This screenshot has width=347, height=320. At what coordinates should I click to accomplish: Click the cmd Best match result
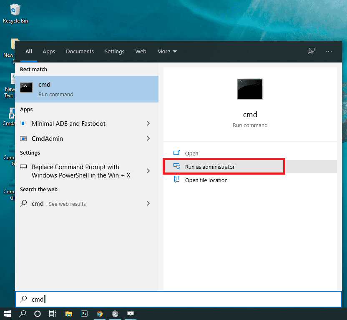(x=86, y=89)
